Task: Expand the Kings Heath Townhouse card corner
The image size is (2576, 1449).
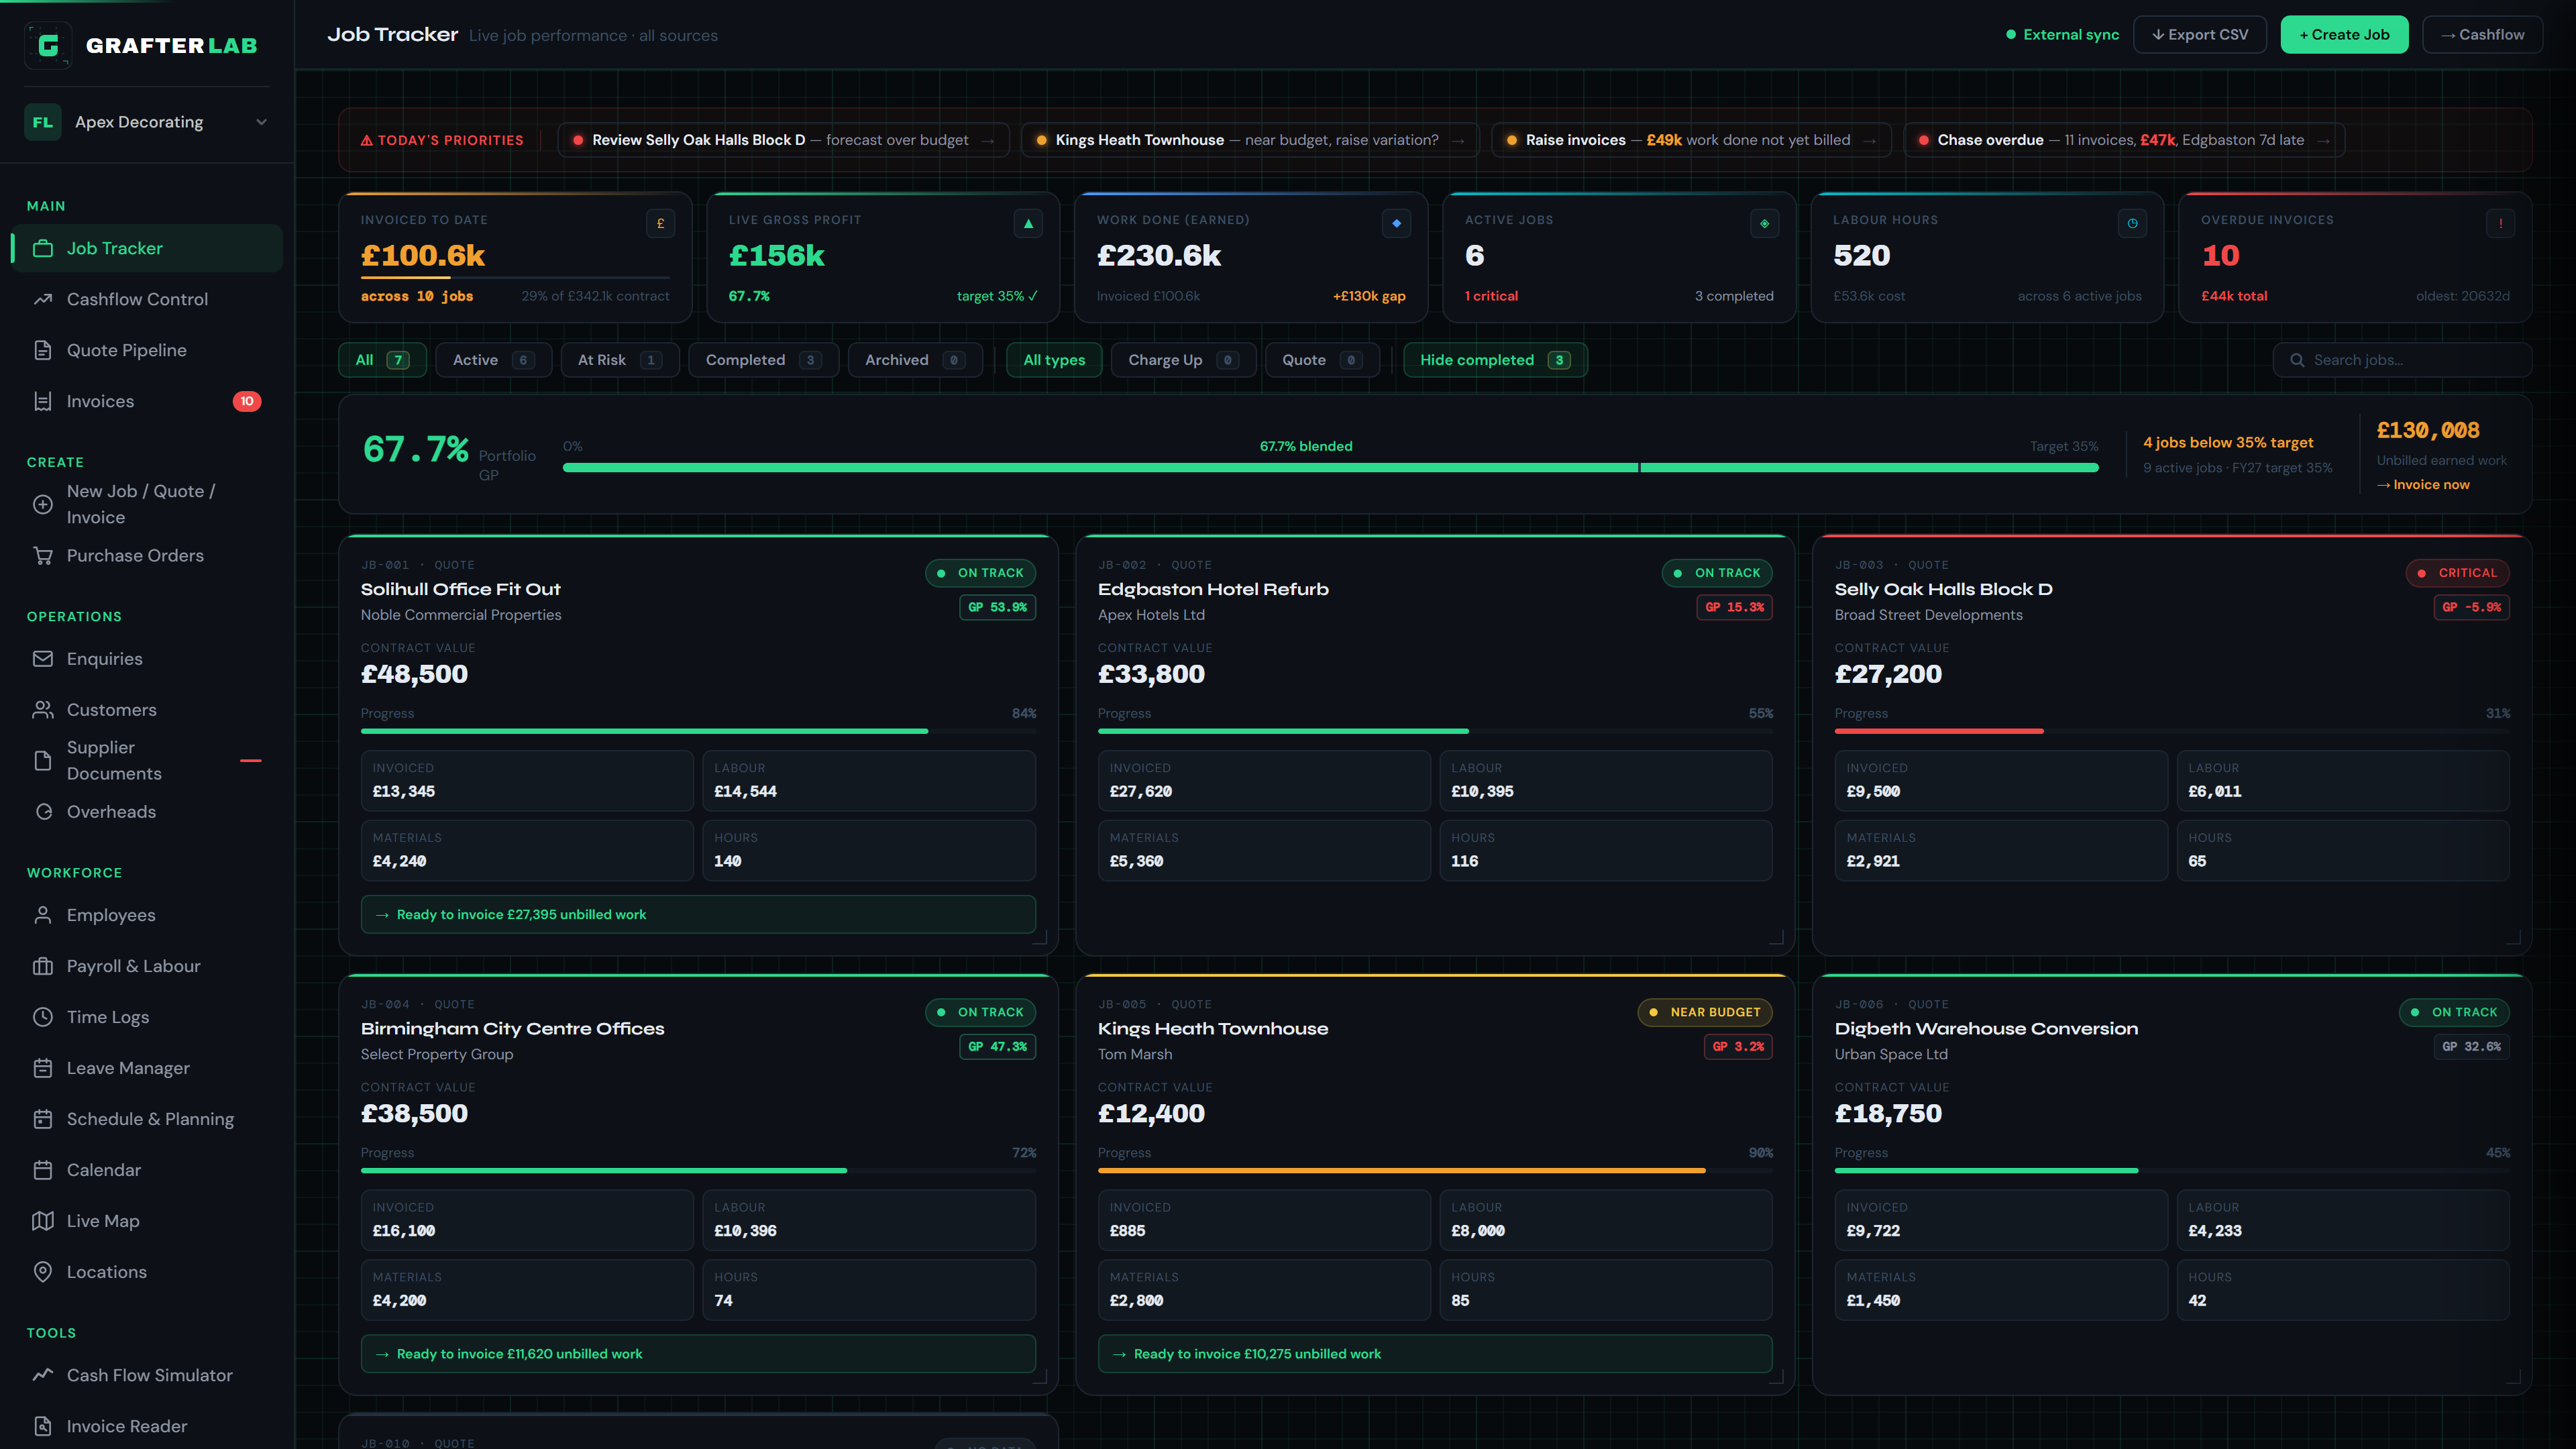Action: click(1776, 1377)
